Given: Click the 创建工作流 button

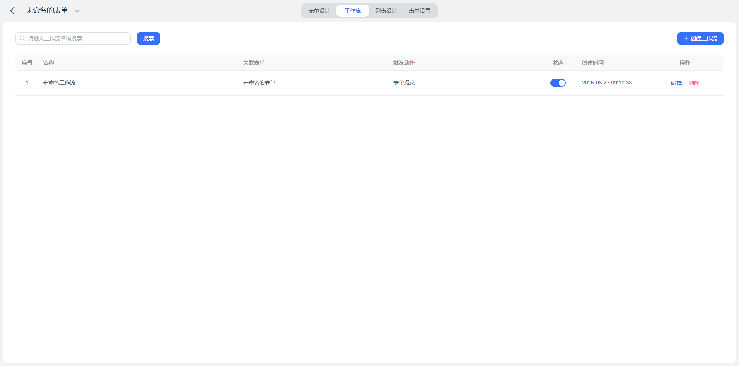Looking at the screenshot, I should (x=700, y=38).
